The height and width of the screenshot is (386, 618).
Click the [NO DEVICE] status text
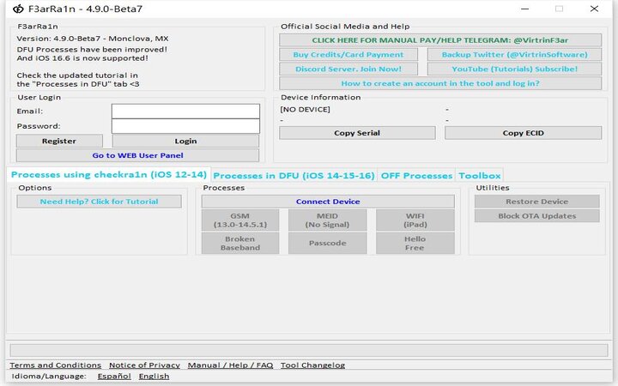tap(305, 110)
